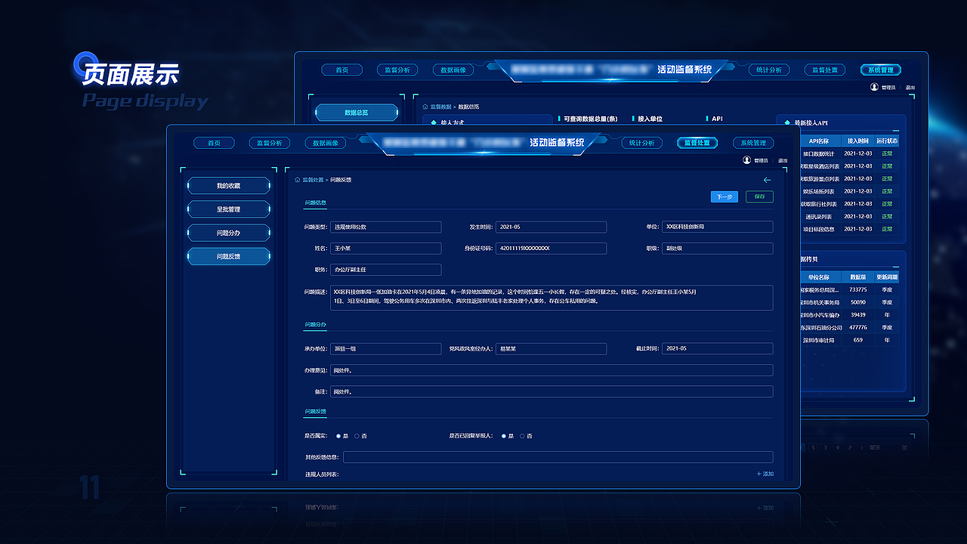Open 统计分析 tab in back window
This screenshot has height=544, width=967.
tap(770, 70)
